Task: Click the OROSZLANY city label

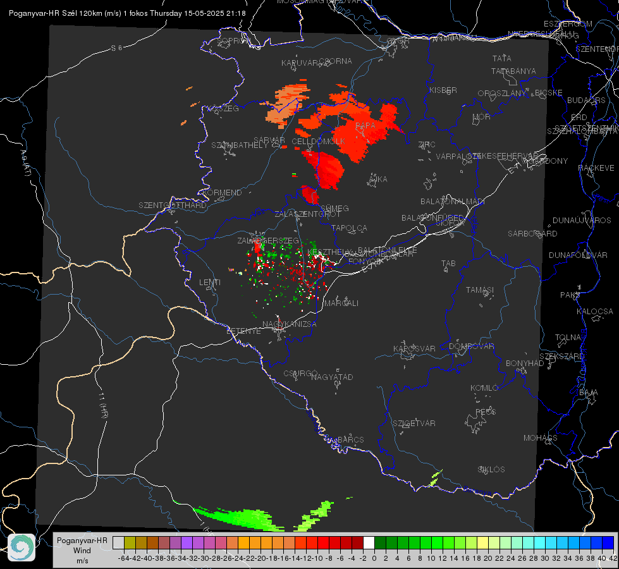Action: coord(502,94)
